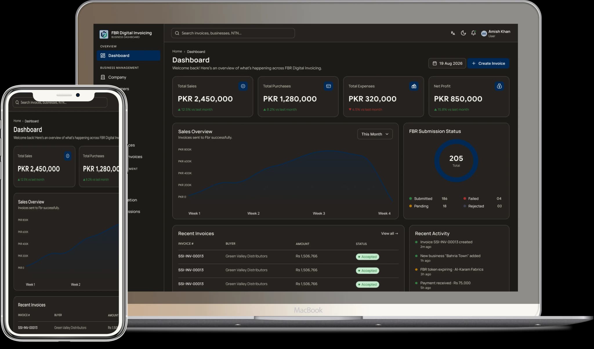Click PKR 850,000 Net Profit value
This screenshot has height=349, width=594.
pos(458,99)
